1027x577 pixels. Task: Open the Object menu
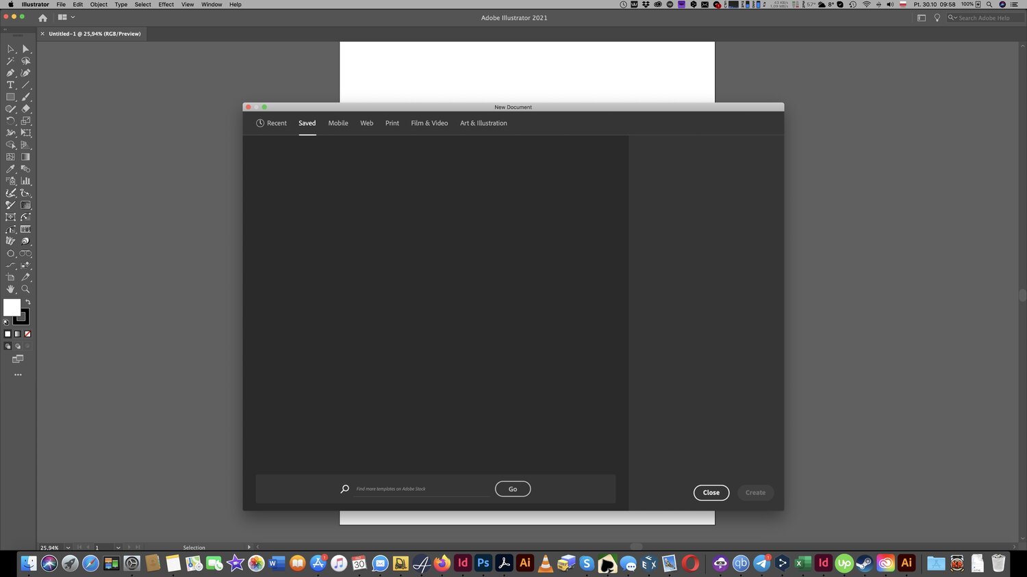pos(99,4)
